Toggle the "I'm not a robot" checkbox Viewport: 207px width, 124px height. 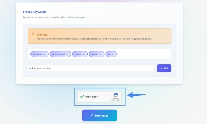click(x=82, y=97)
